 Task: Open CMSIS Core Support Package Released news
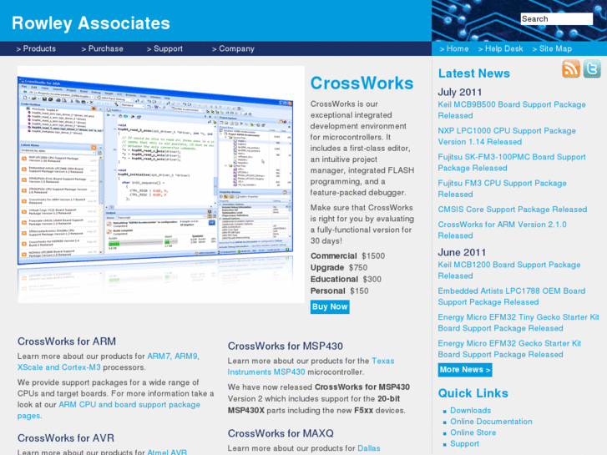click(x=512, y=210)
